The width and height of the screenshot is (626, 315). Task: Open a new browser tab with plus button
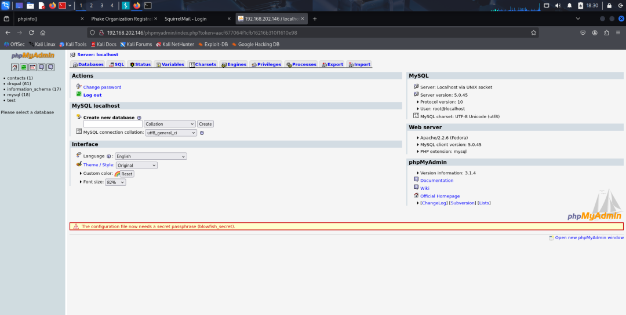coord(315,19)
